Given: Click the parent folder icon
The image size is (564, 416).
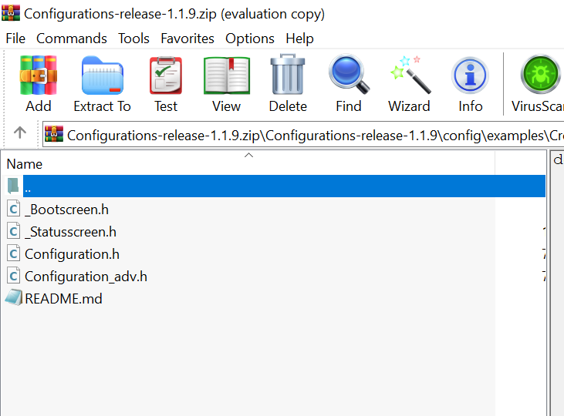Looking at the screenshot, I should coord(13,186).
